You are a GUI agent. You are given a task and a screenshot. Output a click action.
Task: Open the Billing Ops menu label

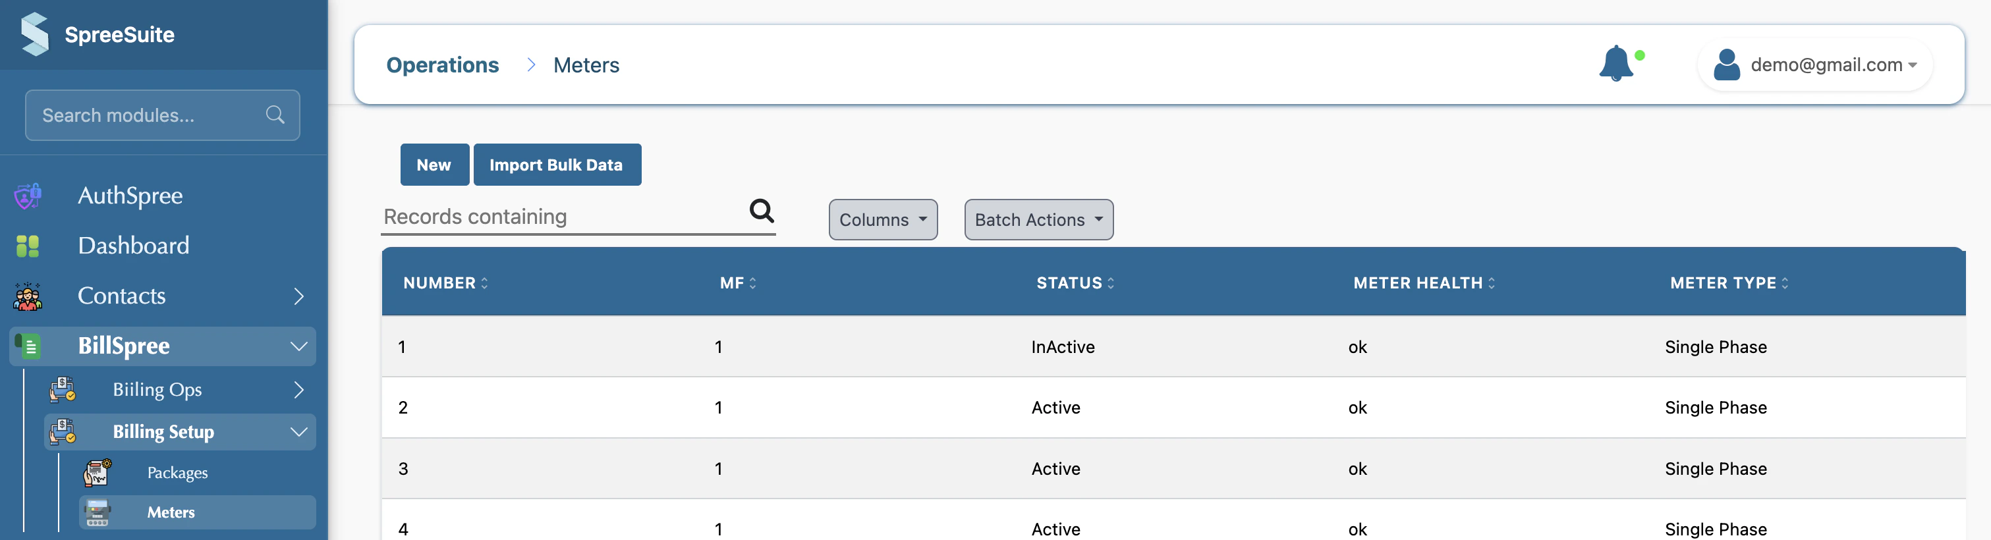coord(157,390)
